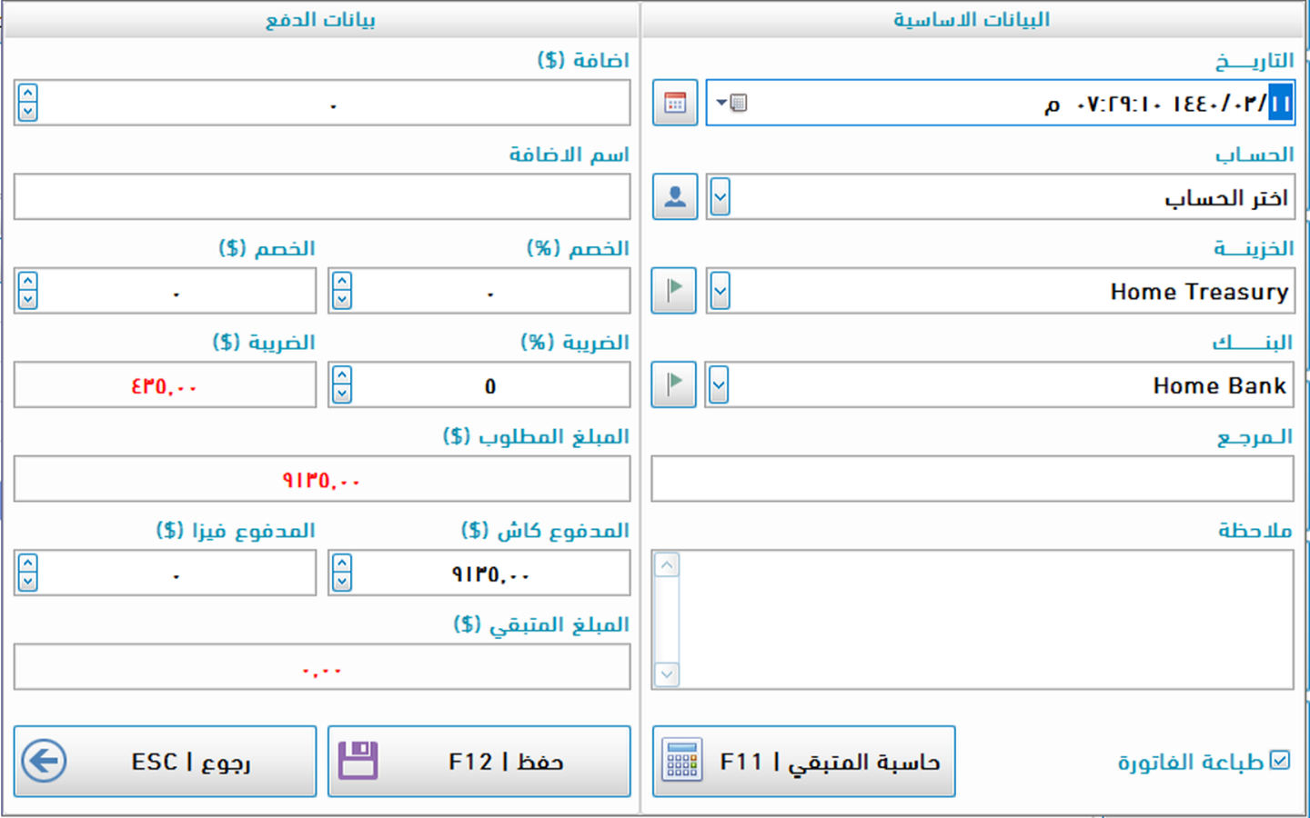Click the flag icon beside Home Treasury
This screenshot has width=1310, height=818.
pyautogui.click(x=673, y=291)
